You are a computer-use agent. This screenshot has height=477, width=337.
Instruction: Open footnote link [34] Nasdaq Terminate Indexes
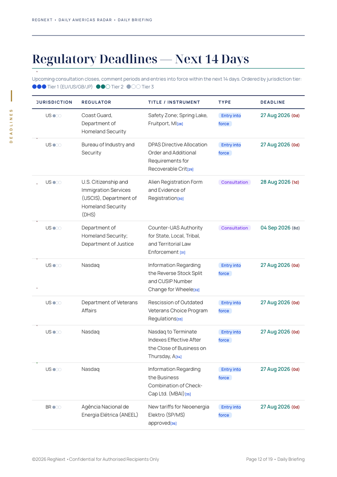[178, 357]
